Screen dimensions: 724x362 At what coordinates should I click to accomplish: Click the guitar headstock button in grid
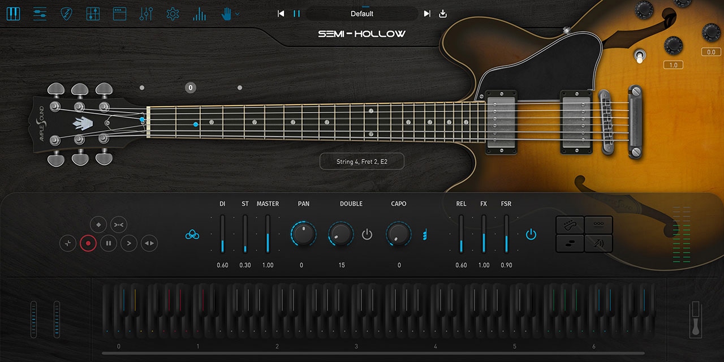(570, 225)
